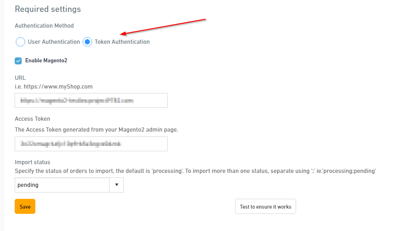Click the myShop.com example URL hint
This screenshot has width=394, height=231.
(54, 86)
